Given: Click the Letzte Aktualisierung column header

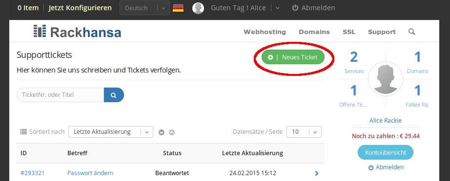Looking at the screenshot, I should coord(252,153).
